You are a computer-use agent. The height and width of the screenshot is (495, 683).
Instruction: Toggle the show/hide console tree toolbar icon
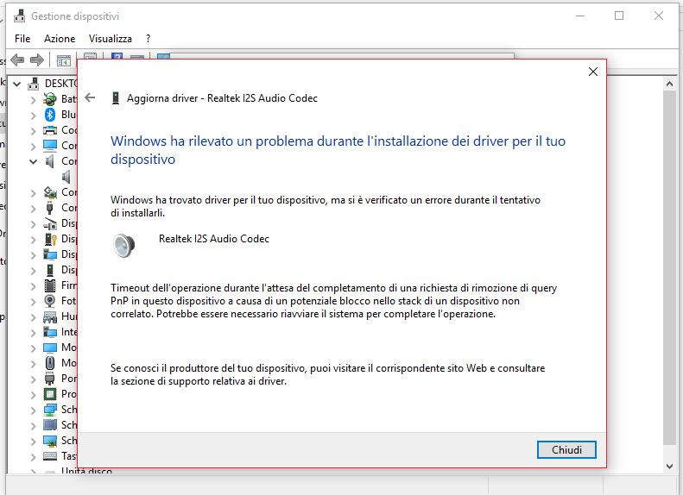(64, 60)
